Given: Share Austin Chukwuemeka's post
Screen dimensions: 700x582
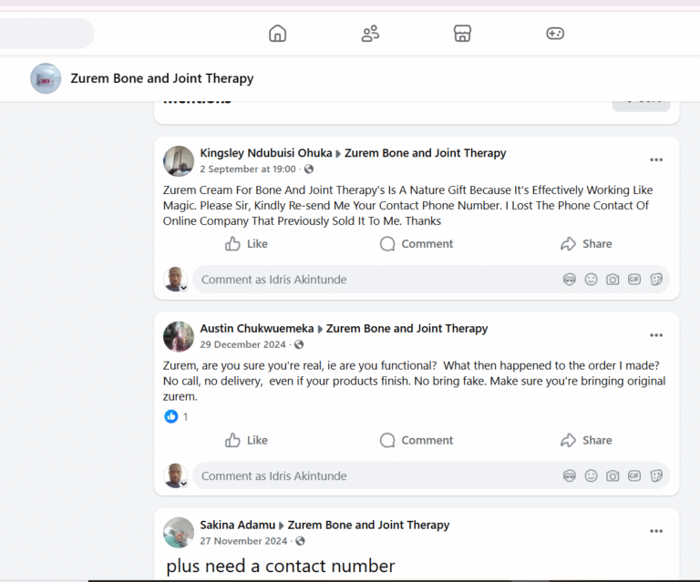Looking at the screenshot, I should pos(586,440).
